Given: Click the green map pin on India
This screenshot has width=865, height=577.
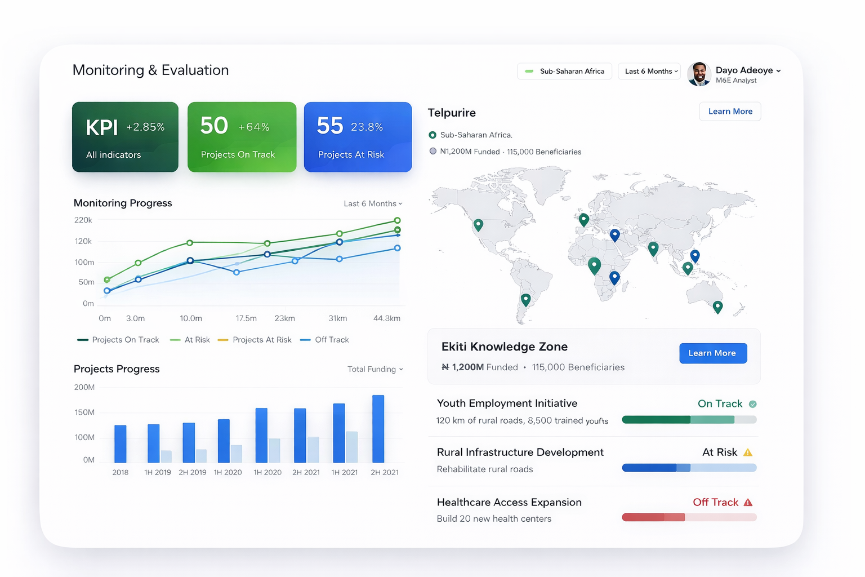Looking at the screenshot, I should [x=653, y=248].
